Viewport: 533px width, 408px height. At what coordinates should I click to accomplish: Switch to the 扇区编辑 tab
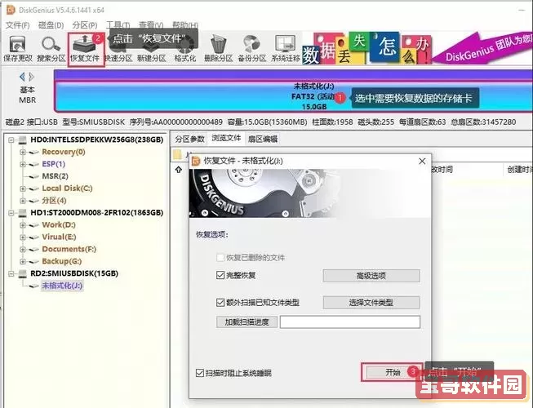(x=263, y=139)
